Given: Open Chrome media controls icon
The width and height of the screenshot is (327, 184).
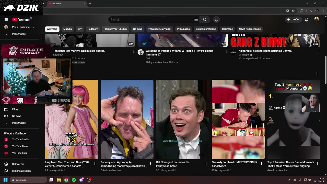Looking at the screenshot, I should point(311,10).
